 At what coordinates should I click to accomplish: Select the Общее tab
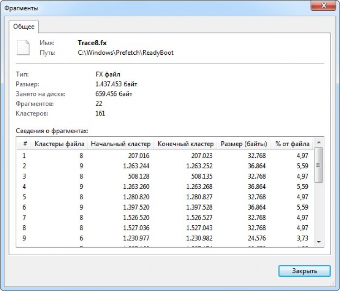click(x=24, y=27)
